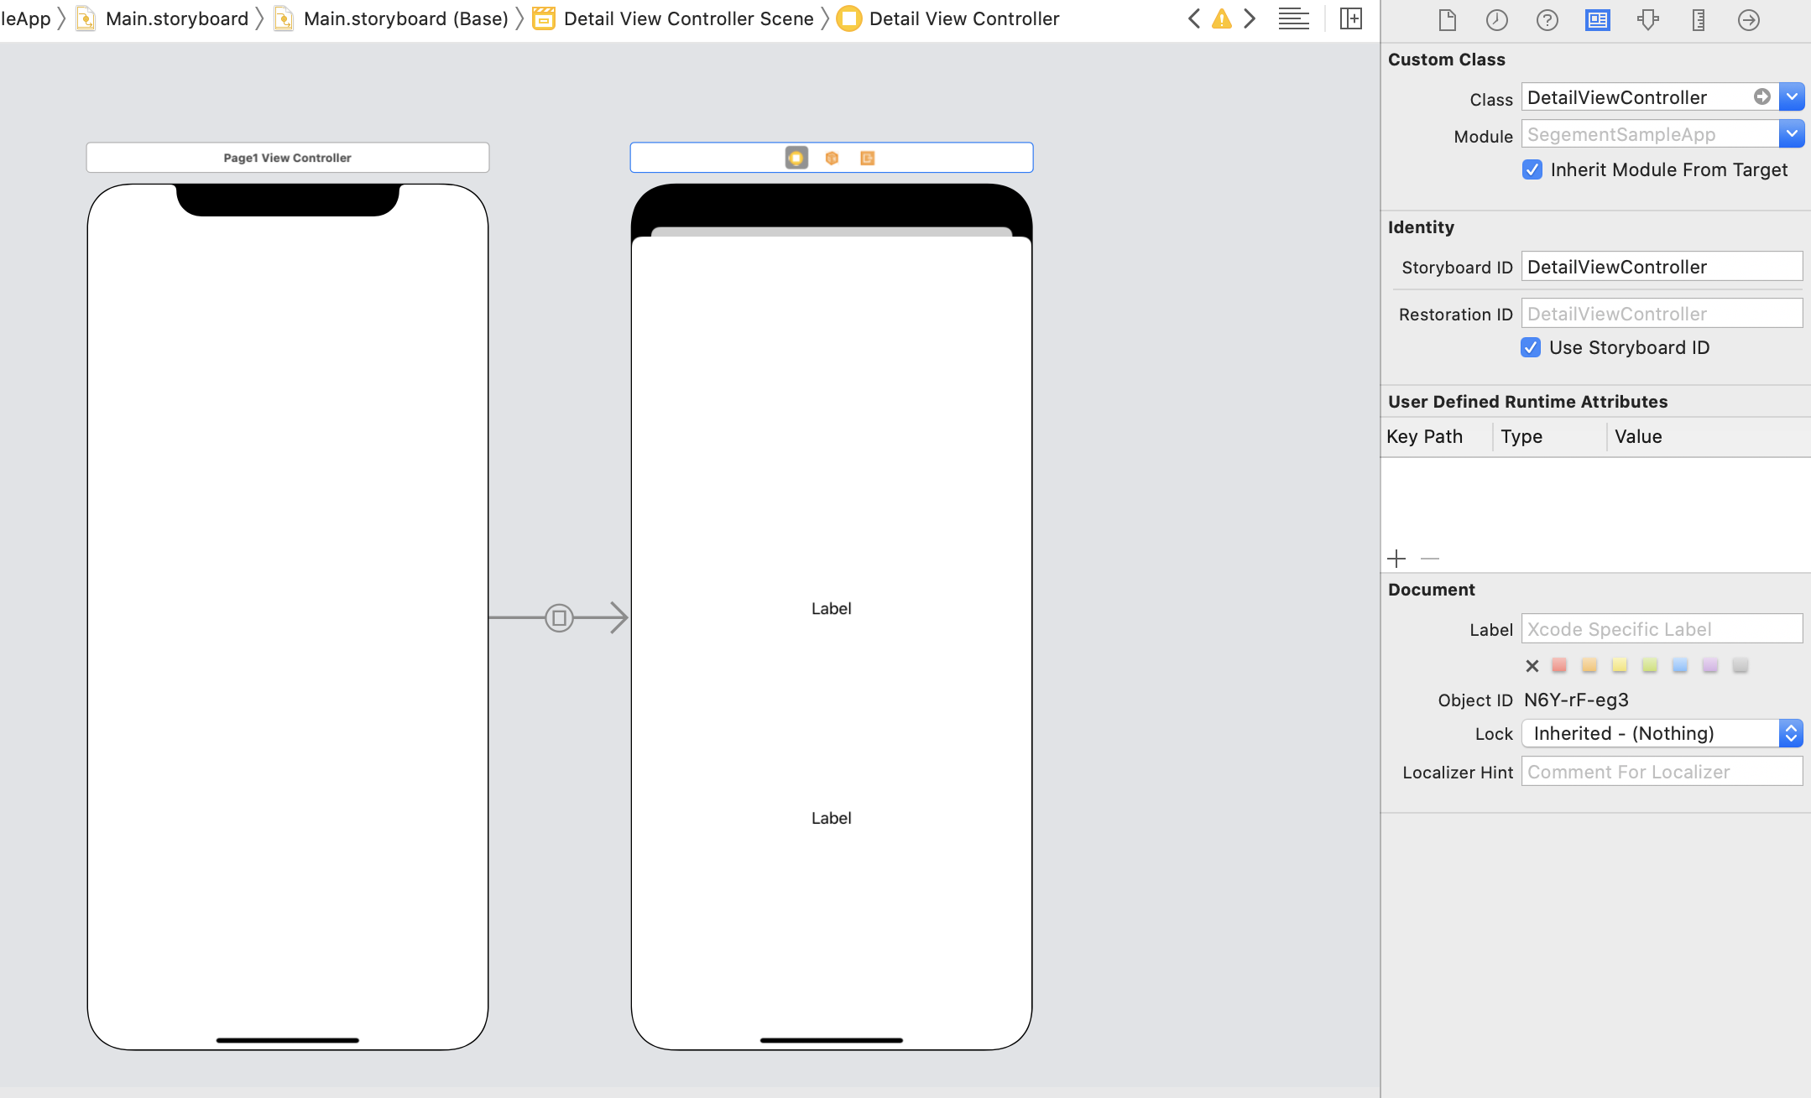Open the History inspector
Image resolution: width=1811 pixels, height=1098 pixels.
[x=1496, y=19]
